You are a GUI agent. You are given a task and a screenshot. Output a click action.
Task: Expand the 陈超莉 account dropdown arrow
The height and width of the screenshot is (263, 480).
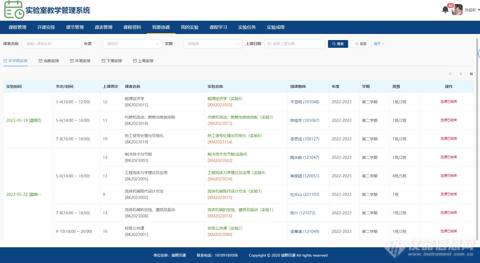[479, 10]
